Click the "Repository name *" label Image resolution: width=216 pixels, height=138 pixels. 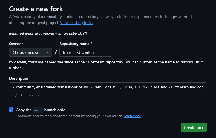(76, 44)
